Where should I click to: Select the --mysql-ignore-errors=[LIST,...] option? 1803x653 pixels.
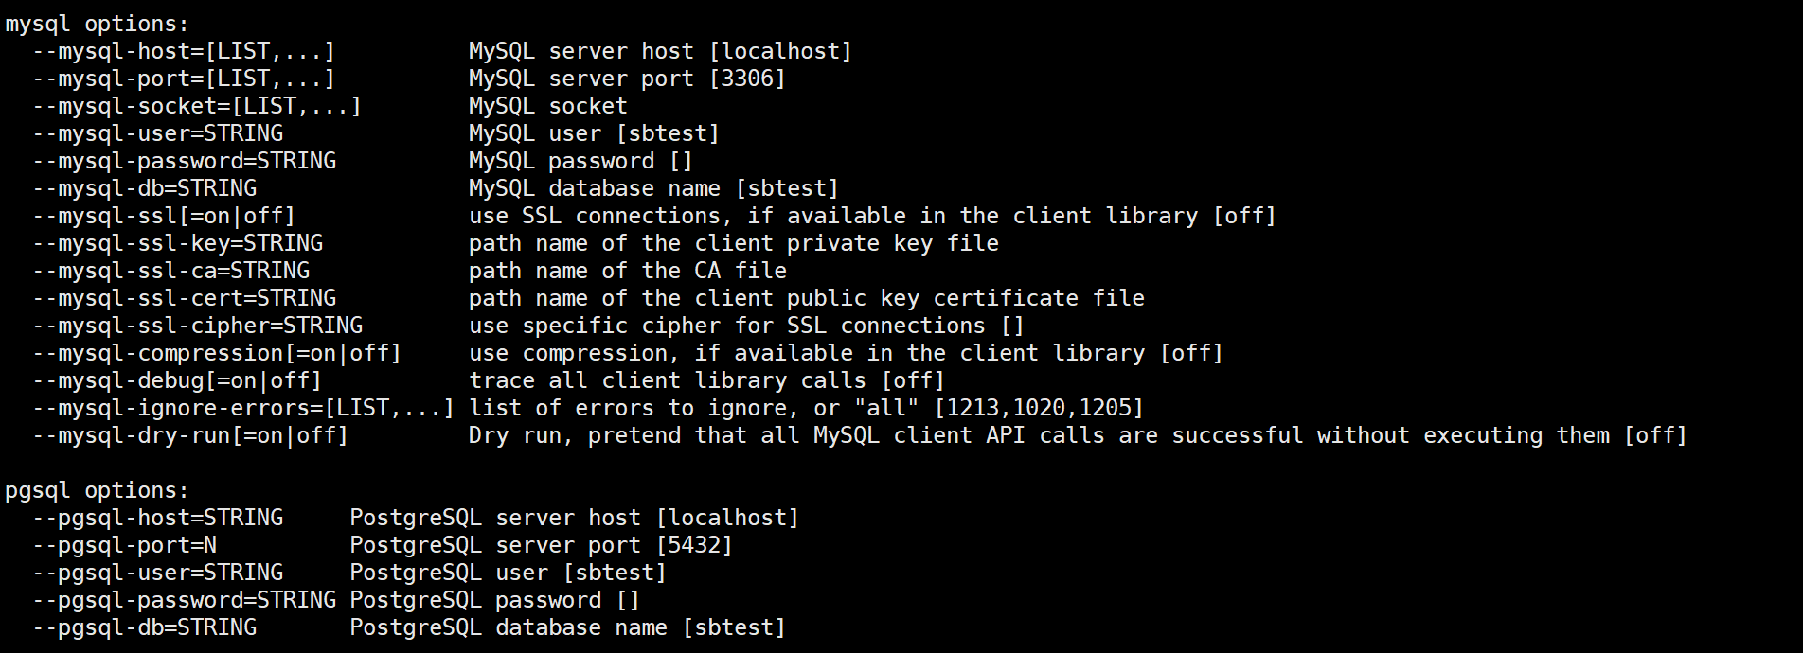[243, 408]
